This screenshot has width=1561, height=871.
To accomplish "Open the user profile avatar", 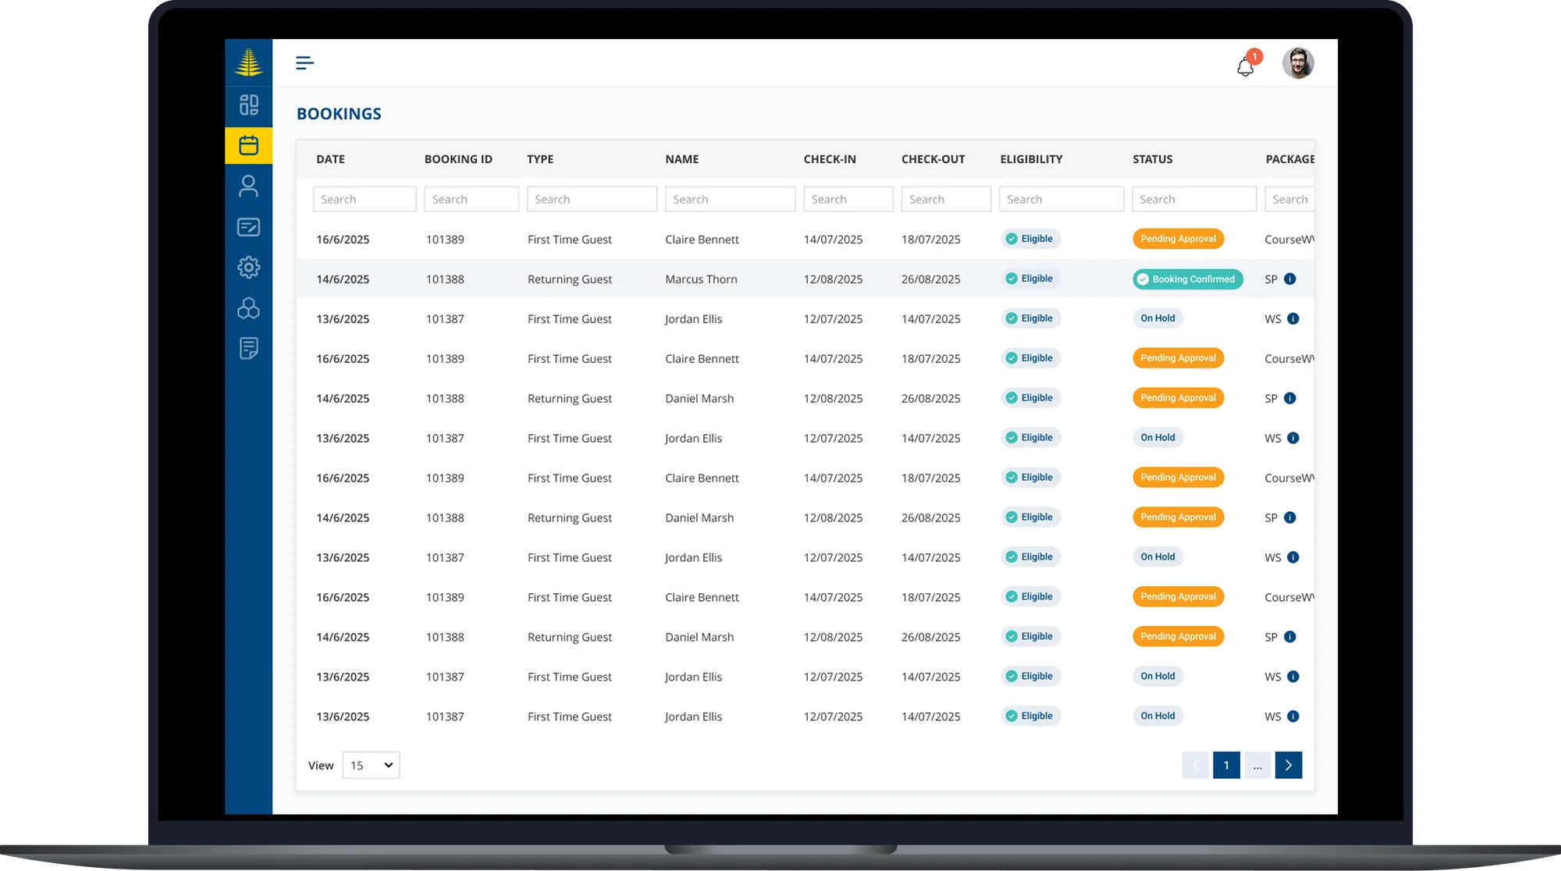I will point(1298,63).
